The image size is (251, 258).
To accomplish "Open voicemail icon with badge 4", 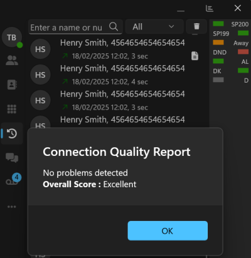I will point(13,180).
